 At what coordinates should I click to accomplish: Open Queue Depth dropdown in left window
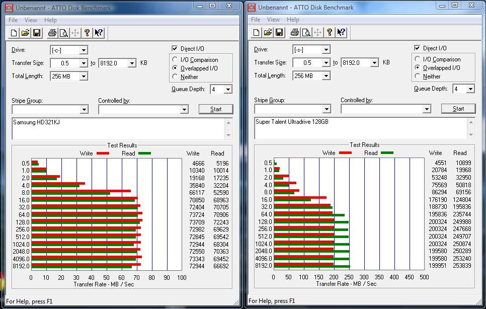click(x=228, y=90)
